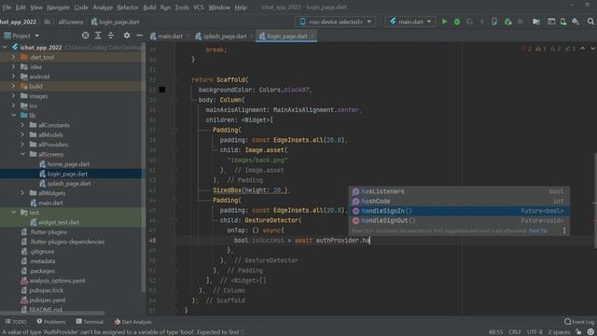Choose hashCode completion suggestion

459,202
